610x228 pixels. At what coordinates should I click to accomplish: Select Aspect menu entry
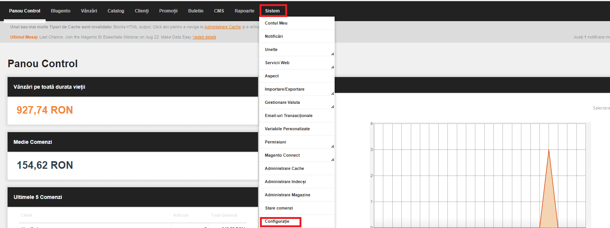[297, 76]
